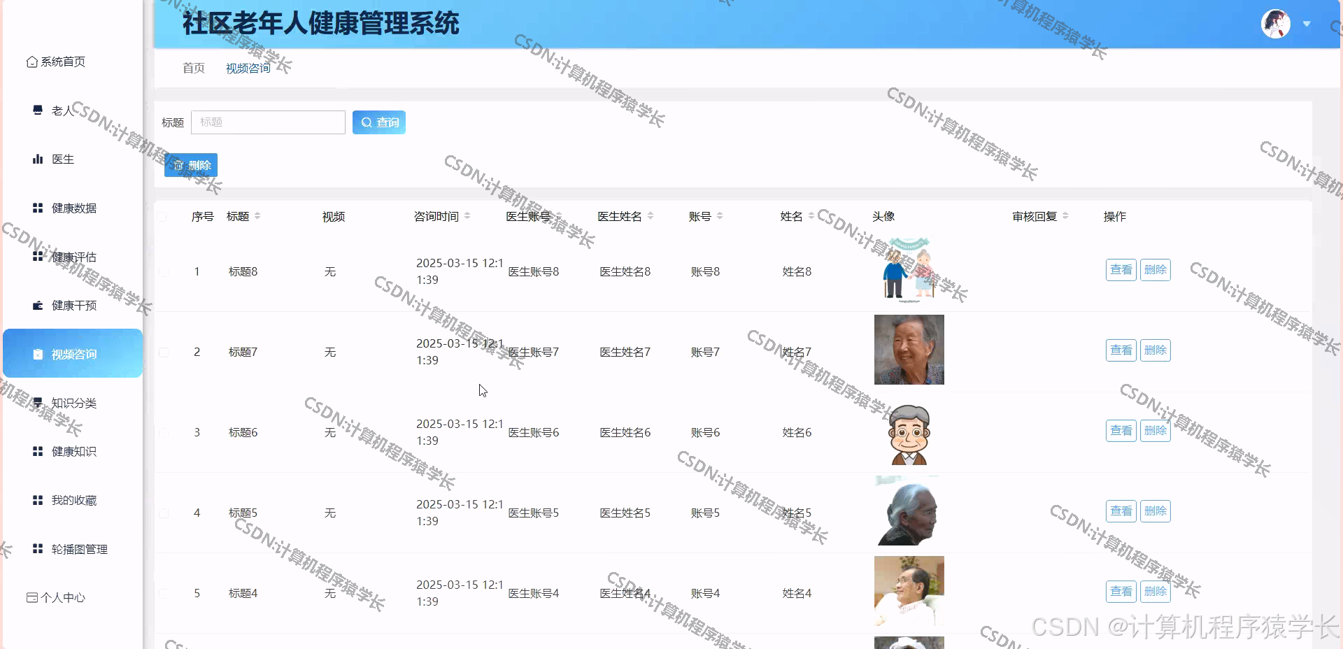The image size is (1343, 649).
Task: Sort by the 标题 column arrows
Action: point(257,216)
